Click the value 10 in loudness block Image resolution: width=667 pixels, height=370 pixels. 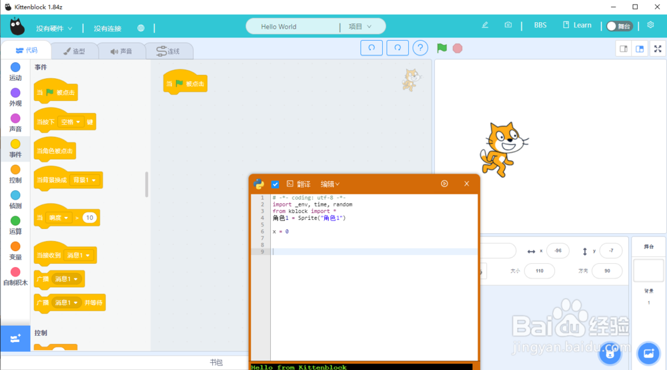[x=89, y=218]
